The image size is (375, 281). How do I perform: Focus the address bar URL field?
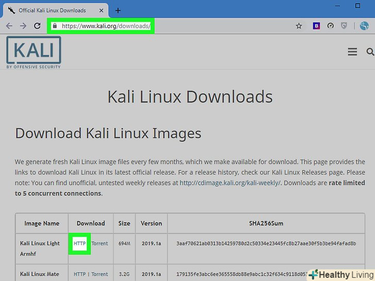coord(106,26)
